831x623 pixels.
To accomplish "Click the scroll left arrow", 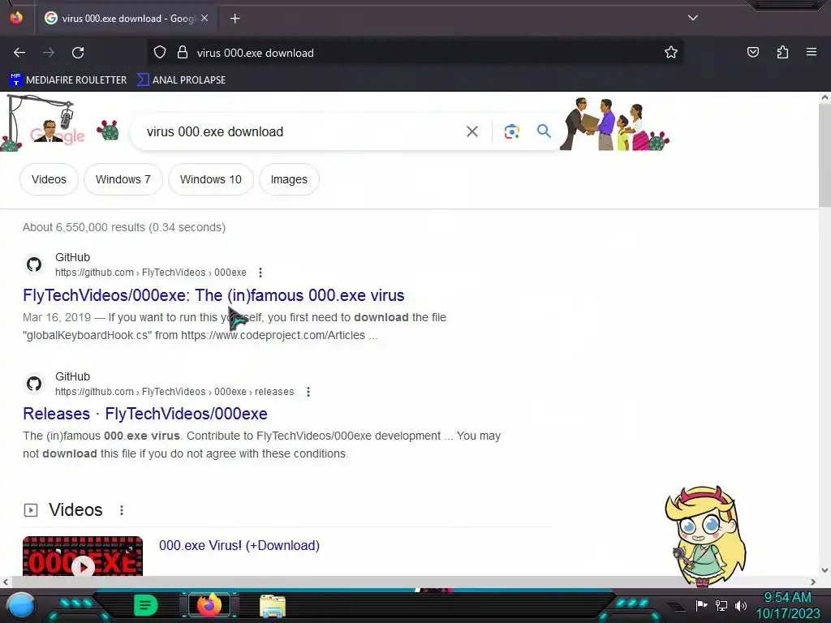I will point(6,582).
